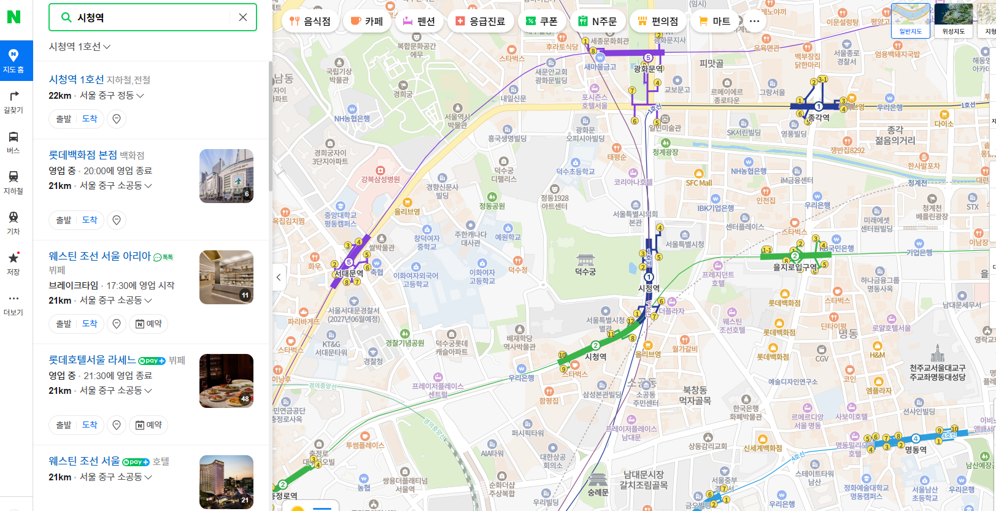Click the 숭례문 gate map icon

point(598,480)
